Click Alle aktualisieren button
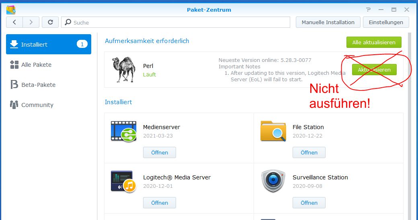Screen dimensions: 418x220 pyautogui.click(x=374, y=42)
